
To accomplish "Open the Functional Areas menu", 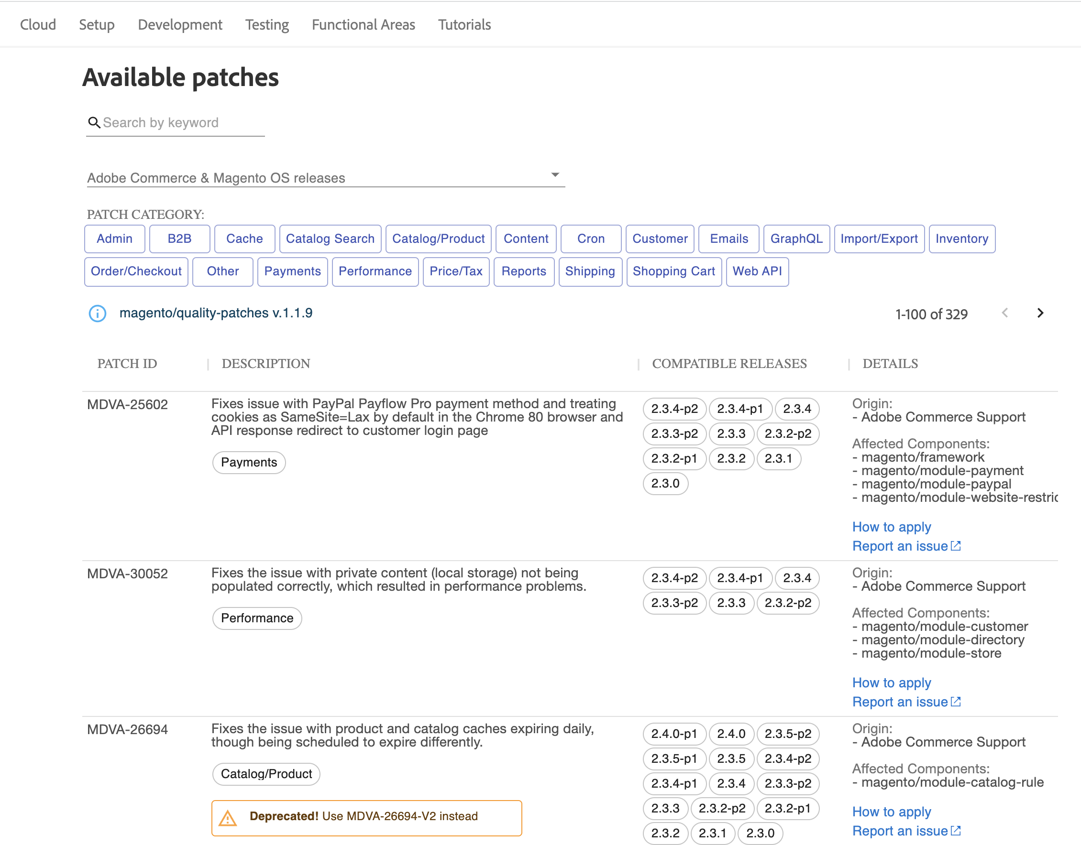I will 364,24.
